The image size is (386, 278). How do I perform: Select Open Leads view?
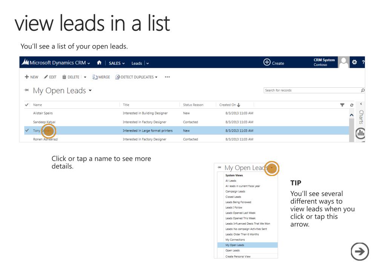point(233,251)
